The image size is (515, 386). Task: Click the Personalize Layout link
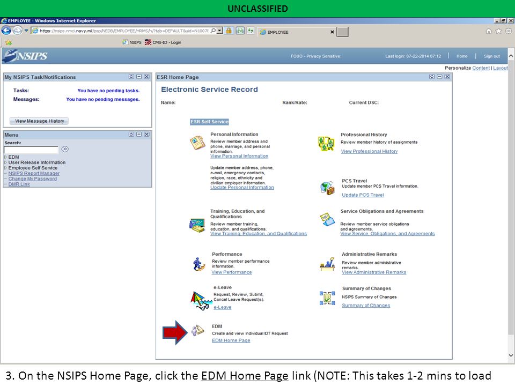point(500,68)
